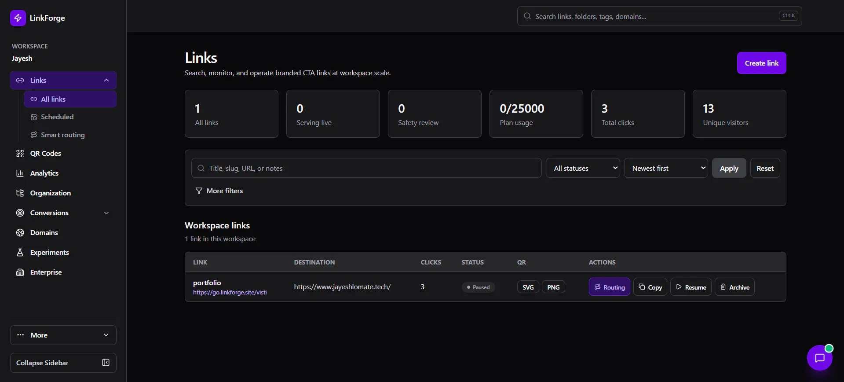
Task: Click the jayeshlomate.tech destination URL
Action: 342,287
